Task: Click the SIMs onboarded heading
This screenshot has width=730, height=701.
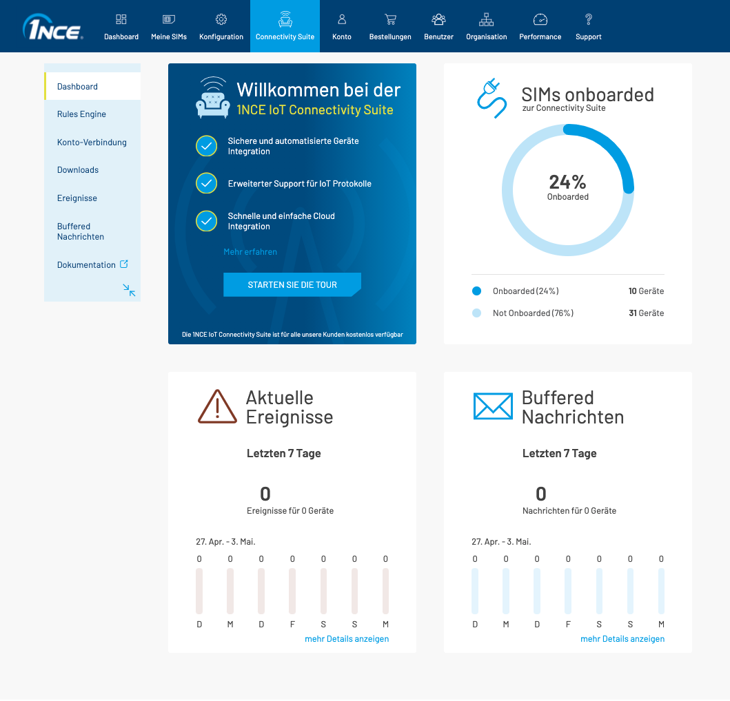Action: point(587,95)
